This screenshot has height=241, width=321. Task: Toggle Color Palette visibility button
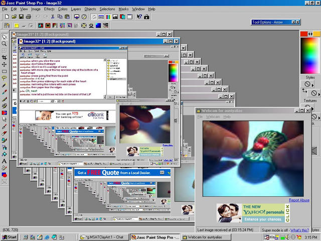coord(108,17)
